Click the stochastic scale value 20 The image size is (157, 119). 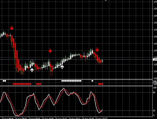154,111
